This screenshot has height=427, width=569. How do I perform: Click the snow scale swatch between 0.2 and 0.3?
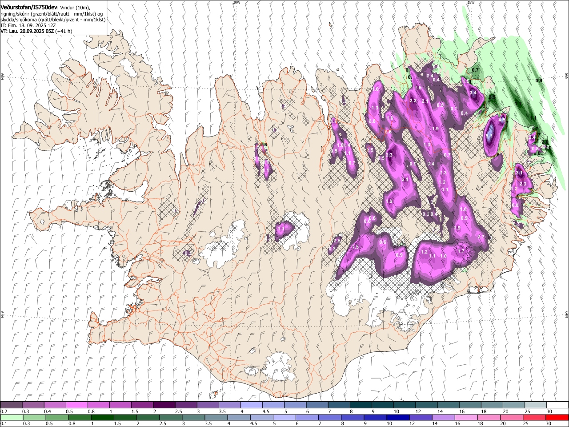(x=12, y=405)
